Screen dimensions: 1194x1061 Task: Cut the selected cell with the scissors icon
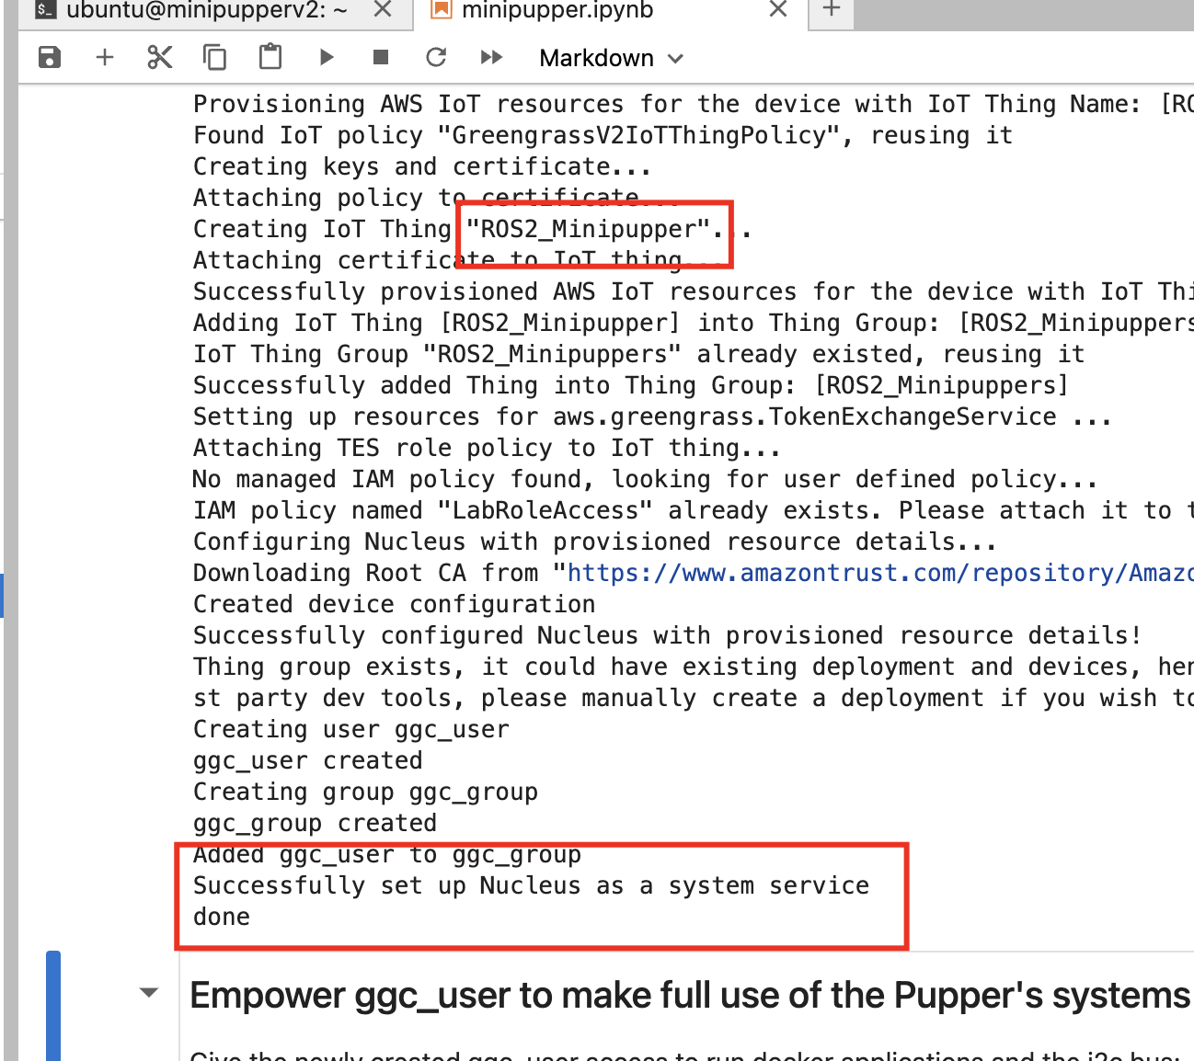tap(160, 58)
